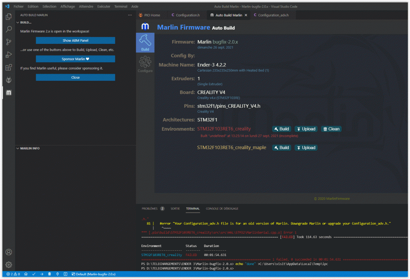Open the Affichage menu
Image resolution: width=410 pixels, height=279 pixels.
click(x=68, y=7)
